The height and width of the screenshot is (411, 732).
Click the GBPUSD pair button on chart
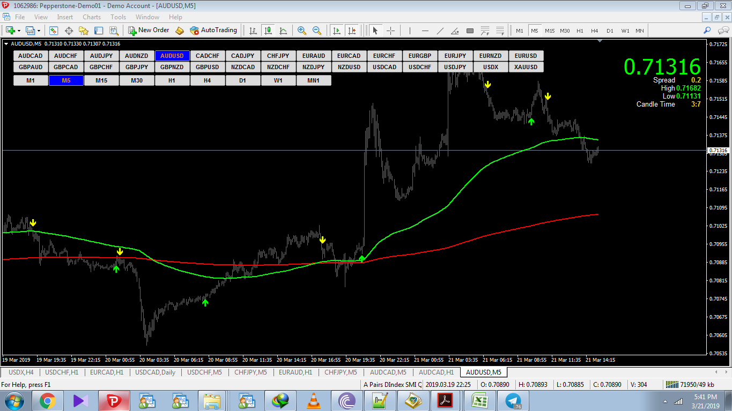[208, 67]
